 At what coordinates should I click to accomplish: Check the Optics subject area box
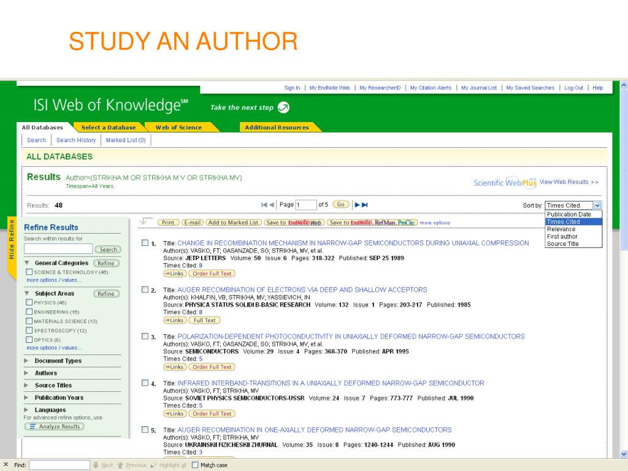point(29,339)
